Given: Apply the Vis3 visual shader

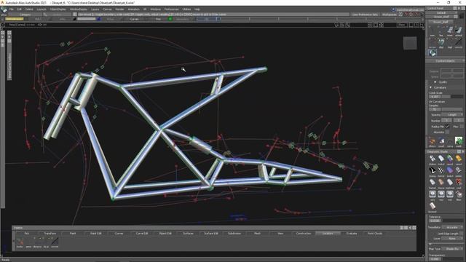Looking at the screenshot, I should [450, 195].
